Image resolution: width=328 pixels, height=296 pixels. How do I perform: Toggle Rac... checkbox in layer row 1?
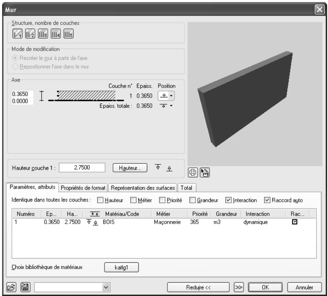point(294,222)
